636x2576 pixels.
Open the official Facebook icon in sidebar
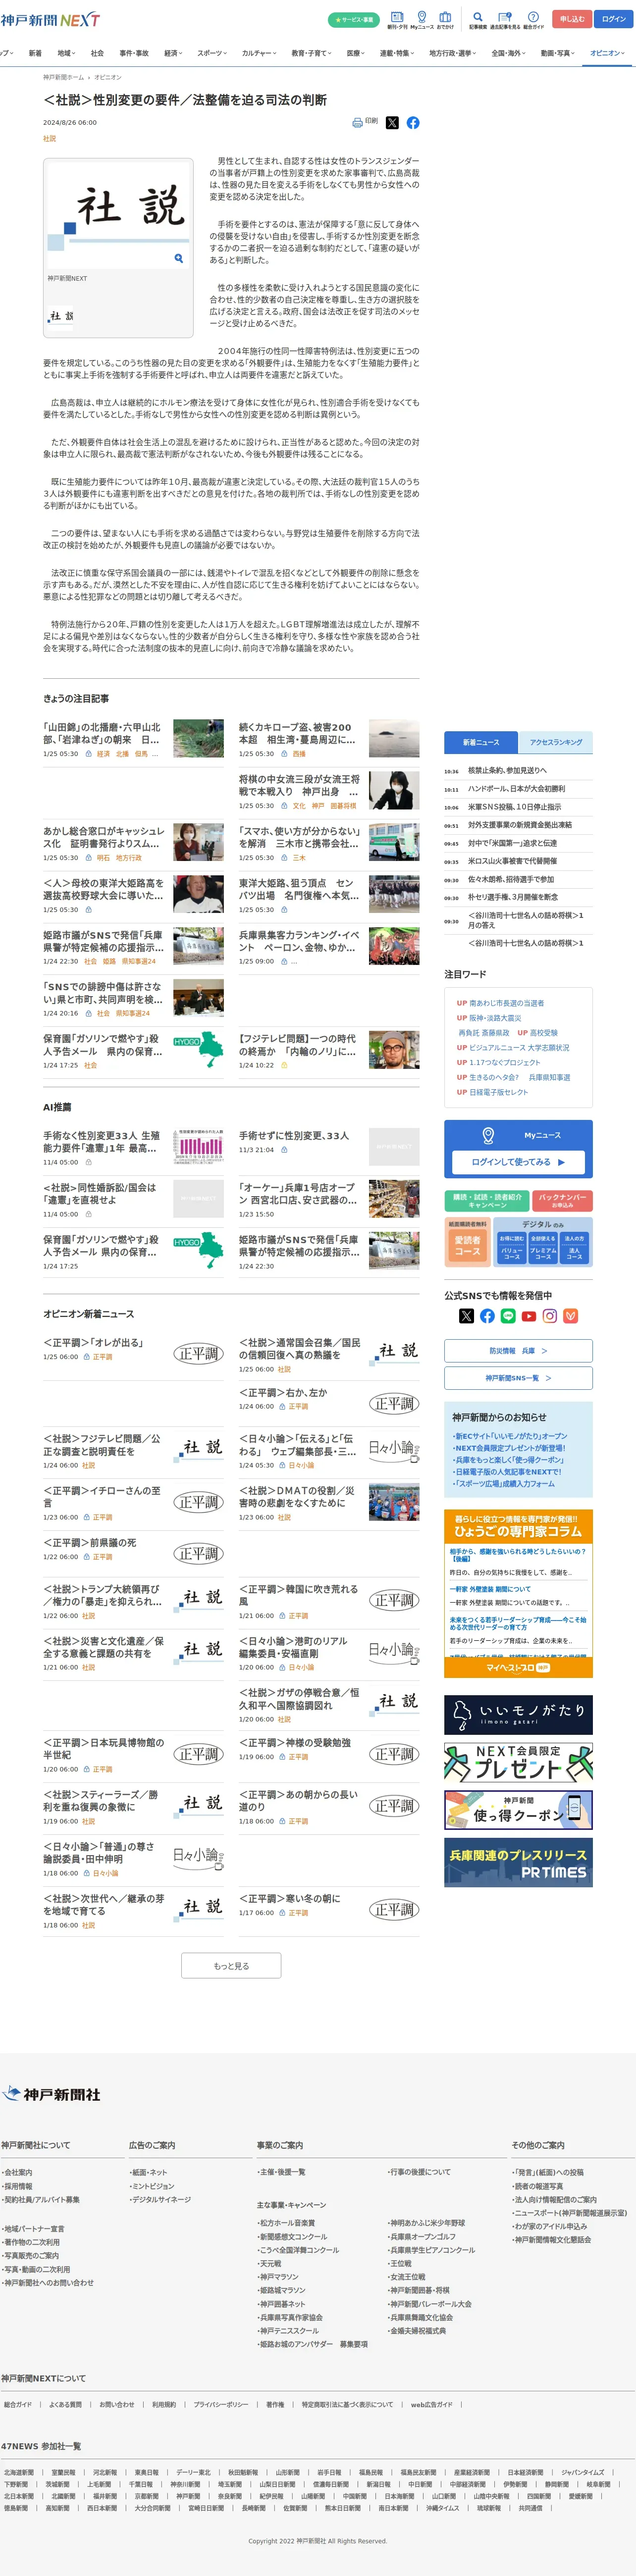[487, 1316]
